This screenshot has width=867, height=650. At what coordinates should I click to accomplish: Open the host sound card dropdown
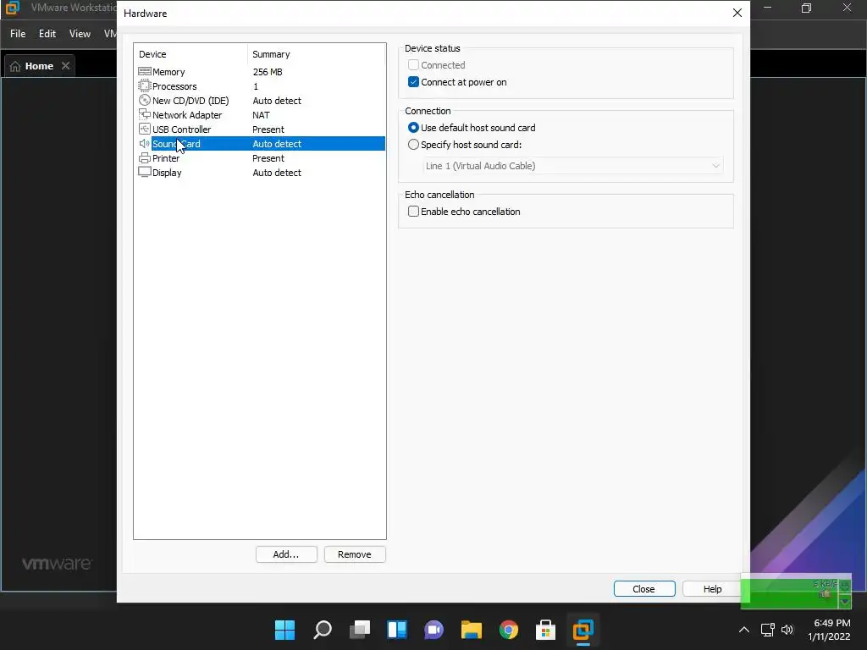[x=573, y=166]
